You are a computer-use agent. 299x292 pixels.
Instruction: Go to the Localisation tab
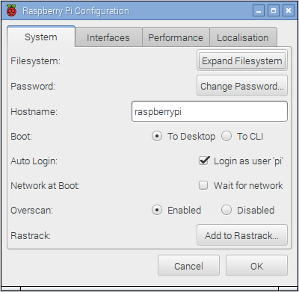click(x=243, y=37)
